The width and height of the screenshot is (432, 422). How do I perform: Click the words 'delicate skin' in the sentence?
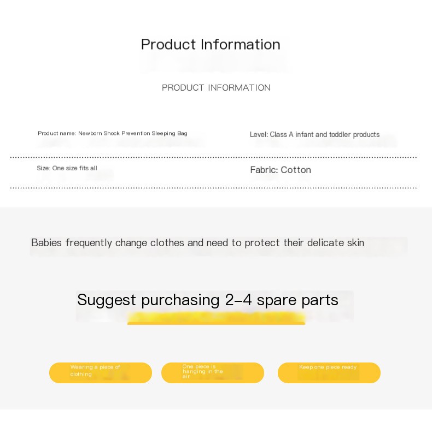tap(336, 243)
